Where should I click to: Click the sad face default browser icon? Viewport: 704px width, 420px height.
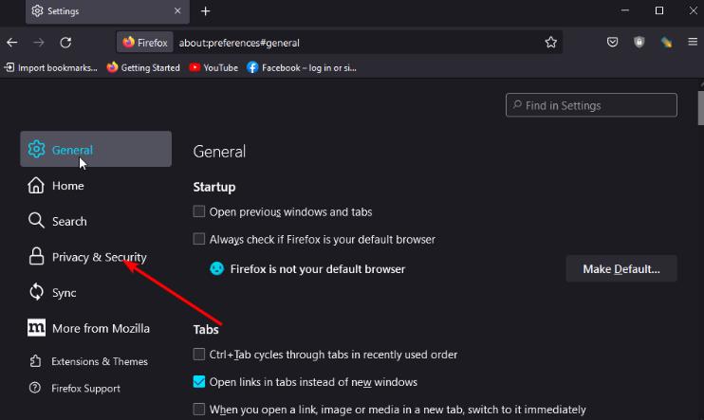coord(217,268)
